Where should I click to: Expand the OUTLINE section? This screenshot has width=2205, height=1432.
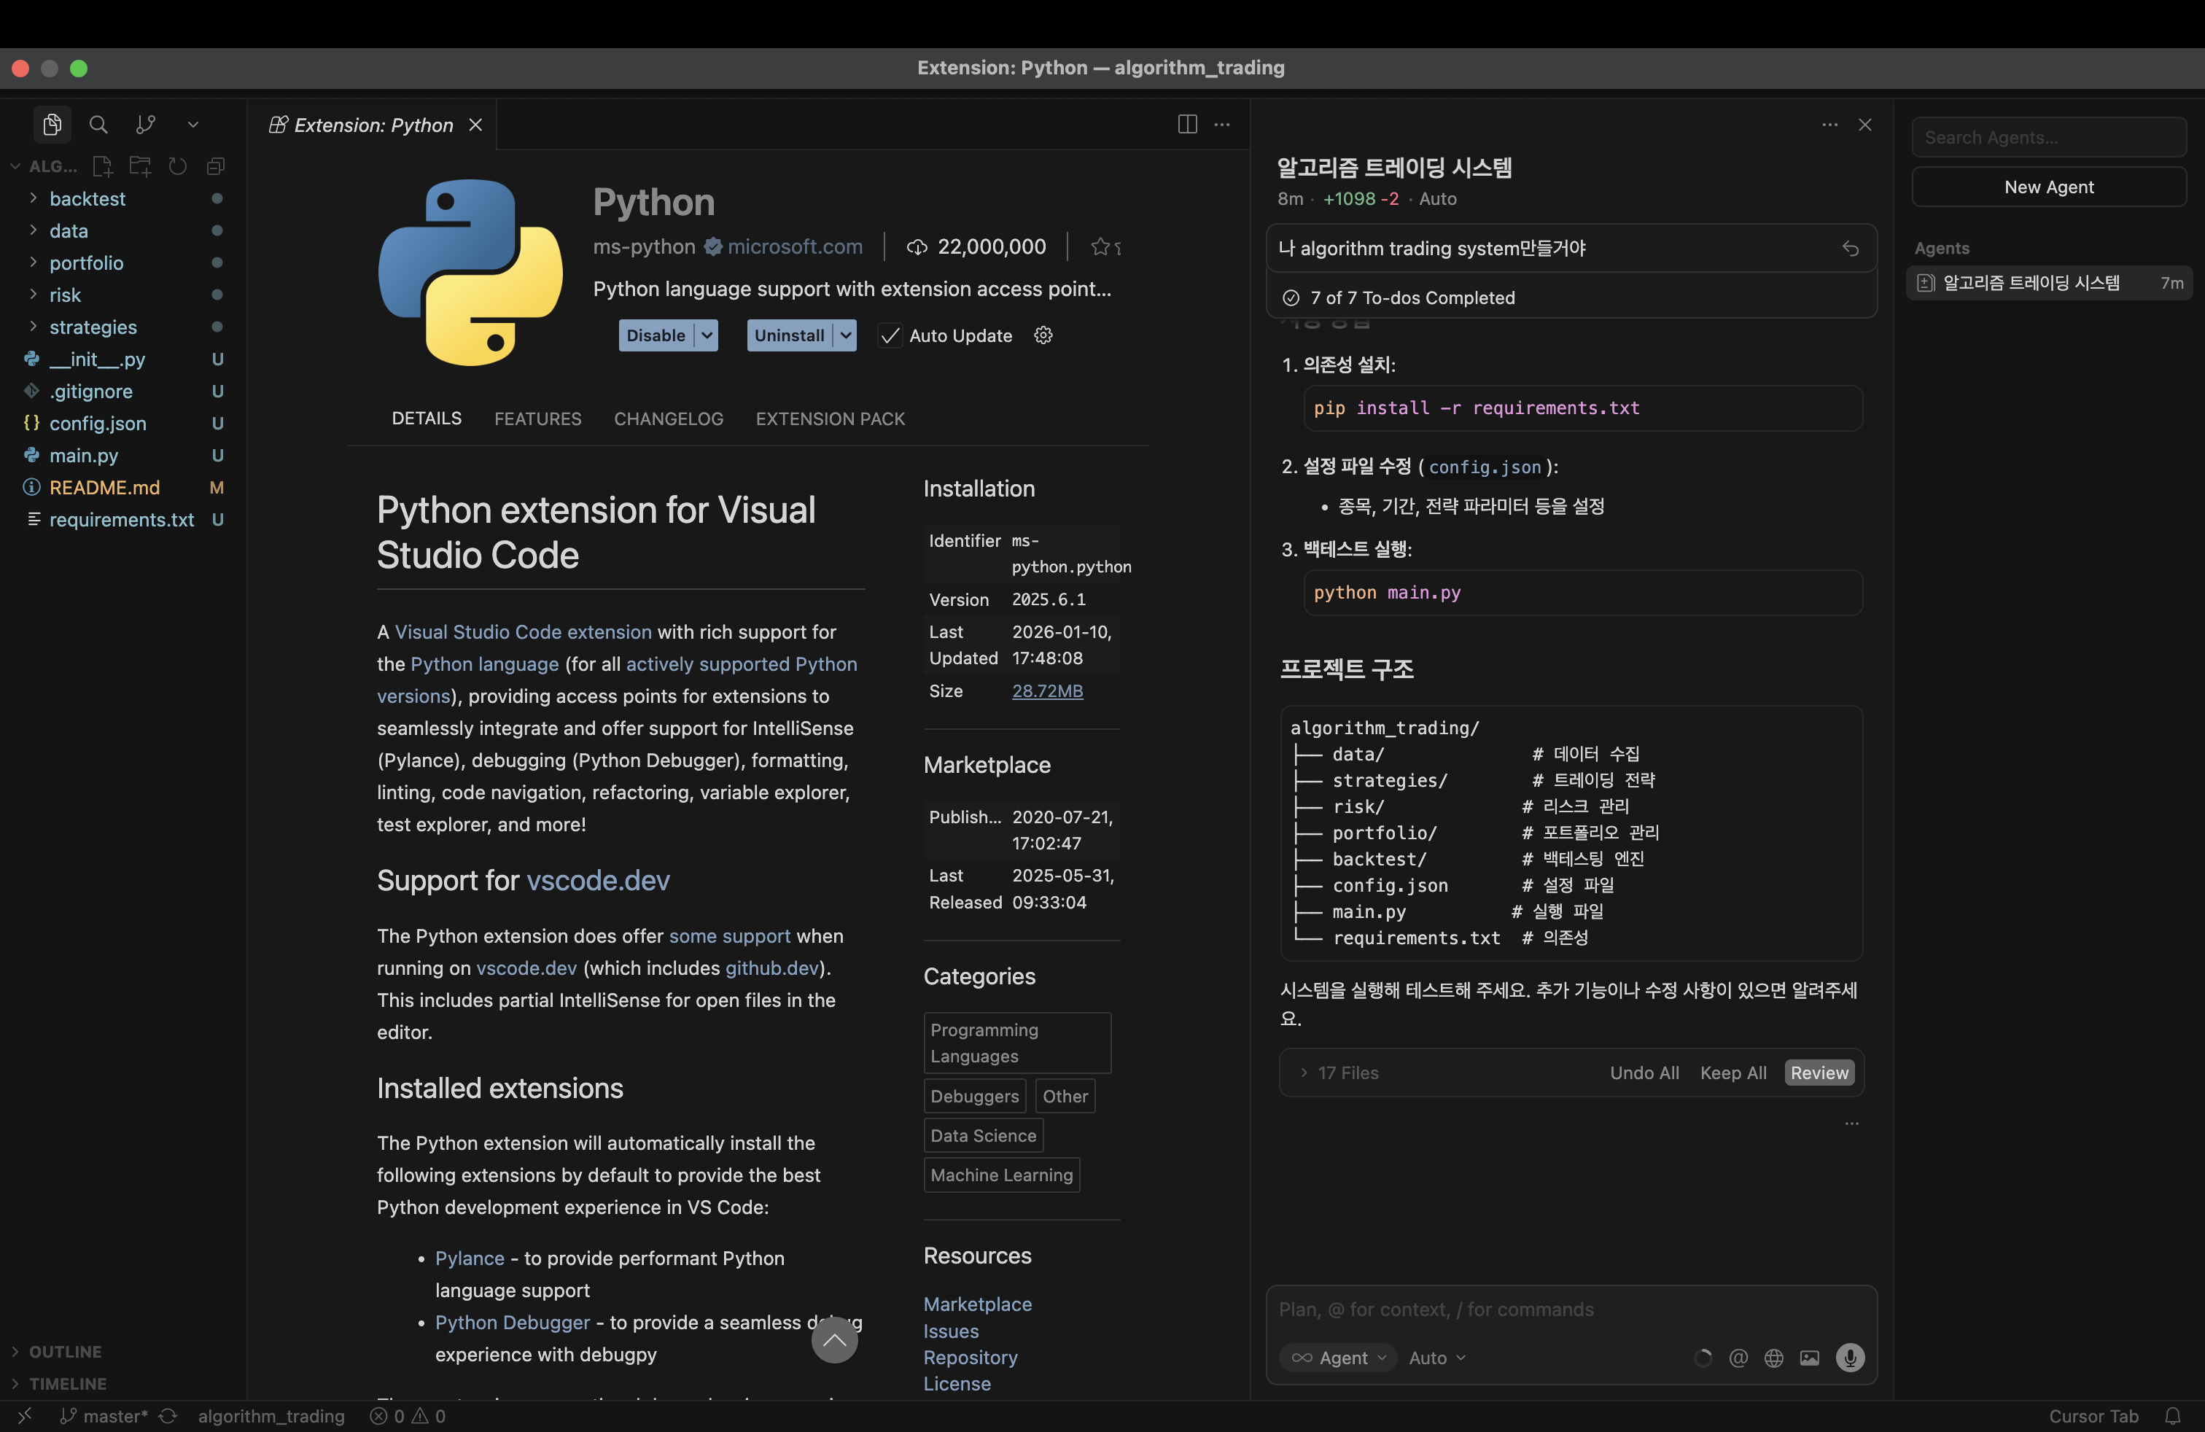click(65, 1351)
